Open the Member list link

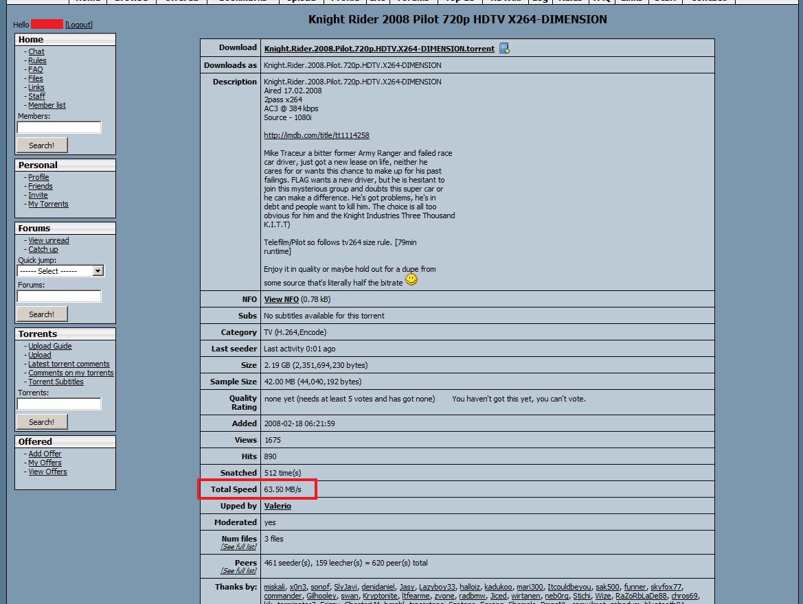click(47, 106)
